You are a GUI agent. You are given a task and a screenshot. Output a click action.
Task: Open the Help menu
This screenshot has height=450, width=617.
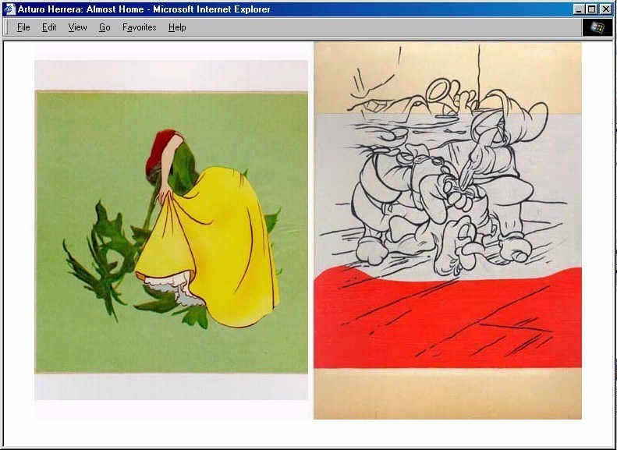177,27
